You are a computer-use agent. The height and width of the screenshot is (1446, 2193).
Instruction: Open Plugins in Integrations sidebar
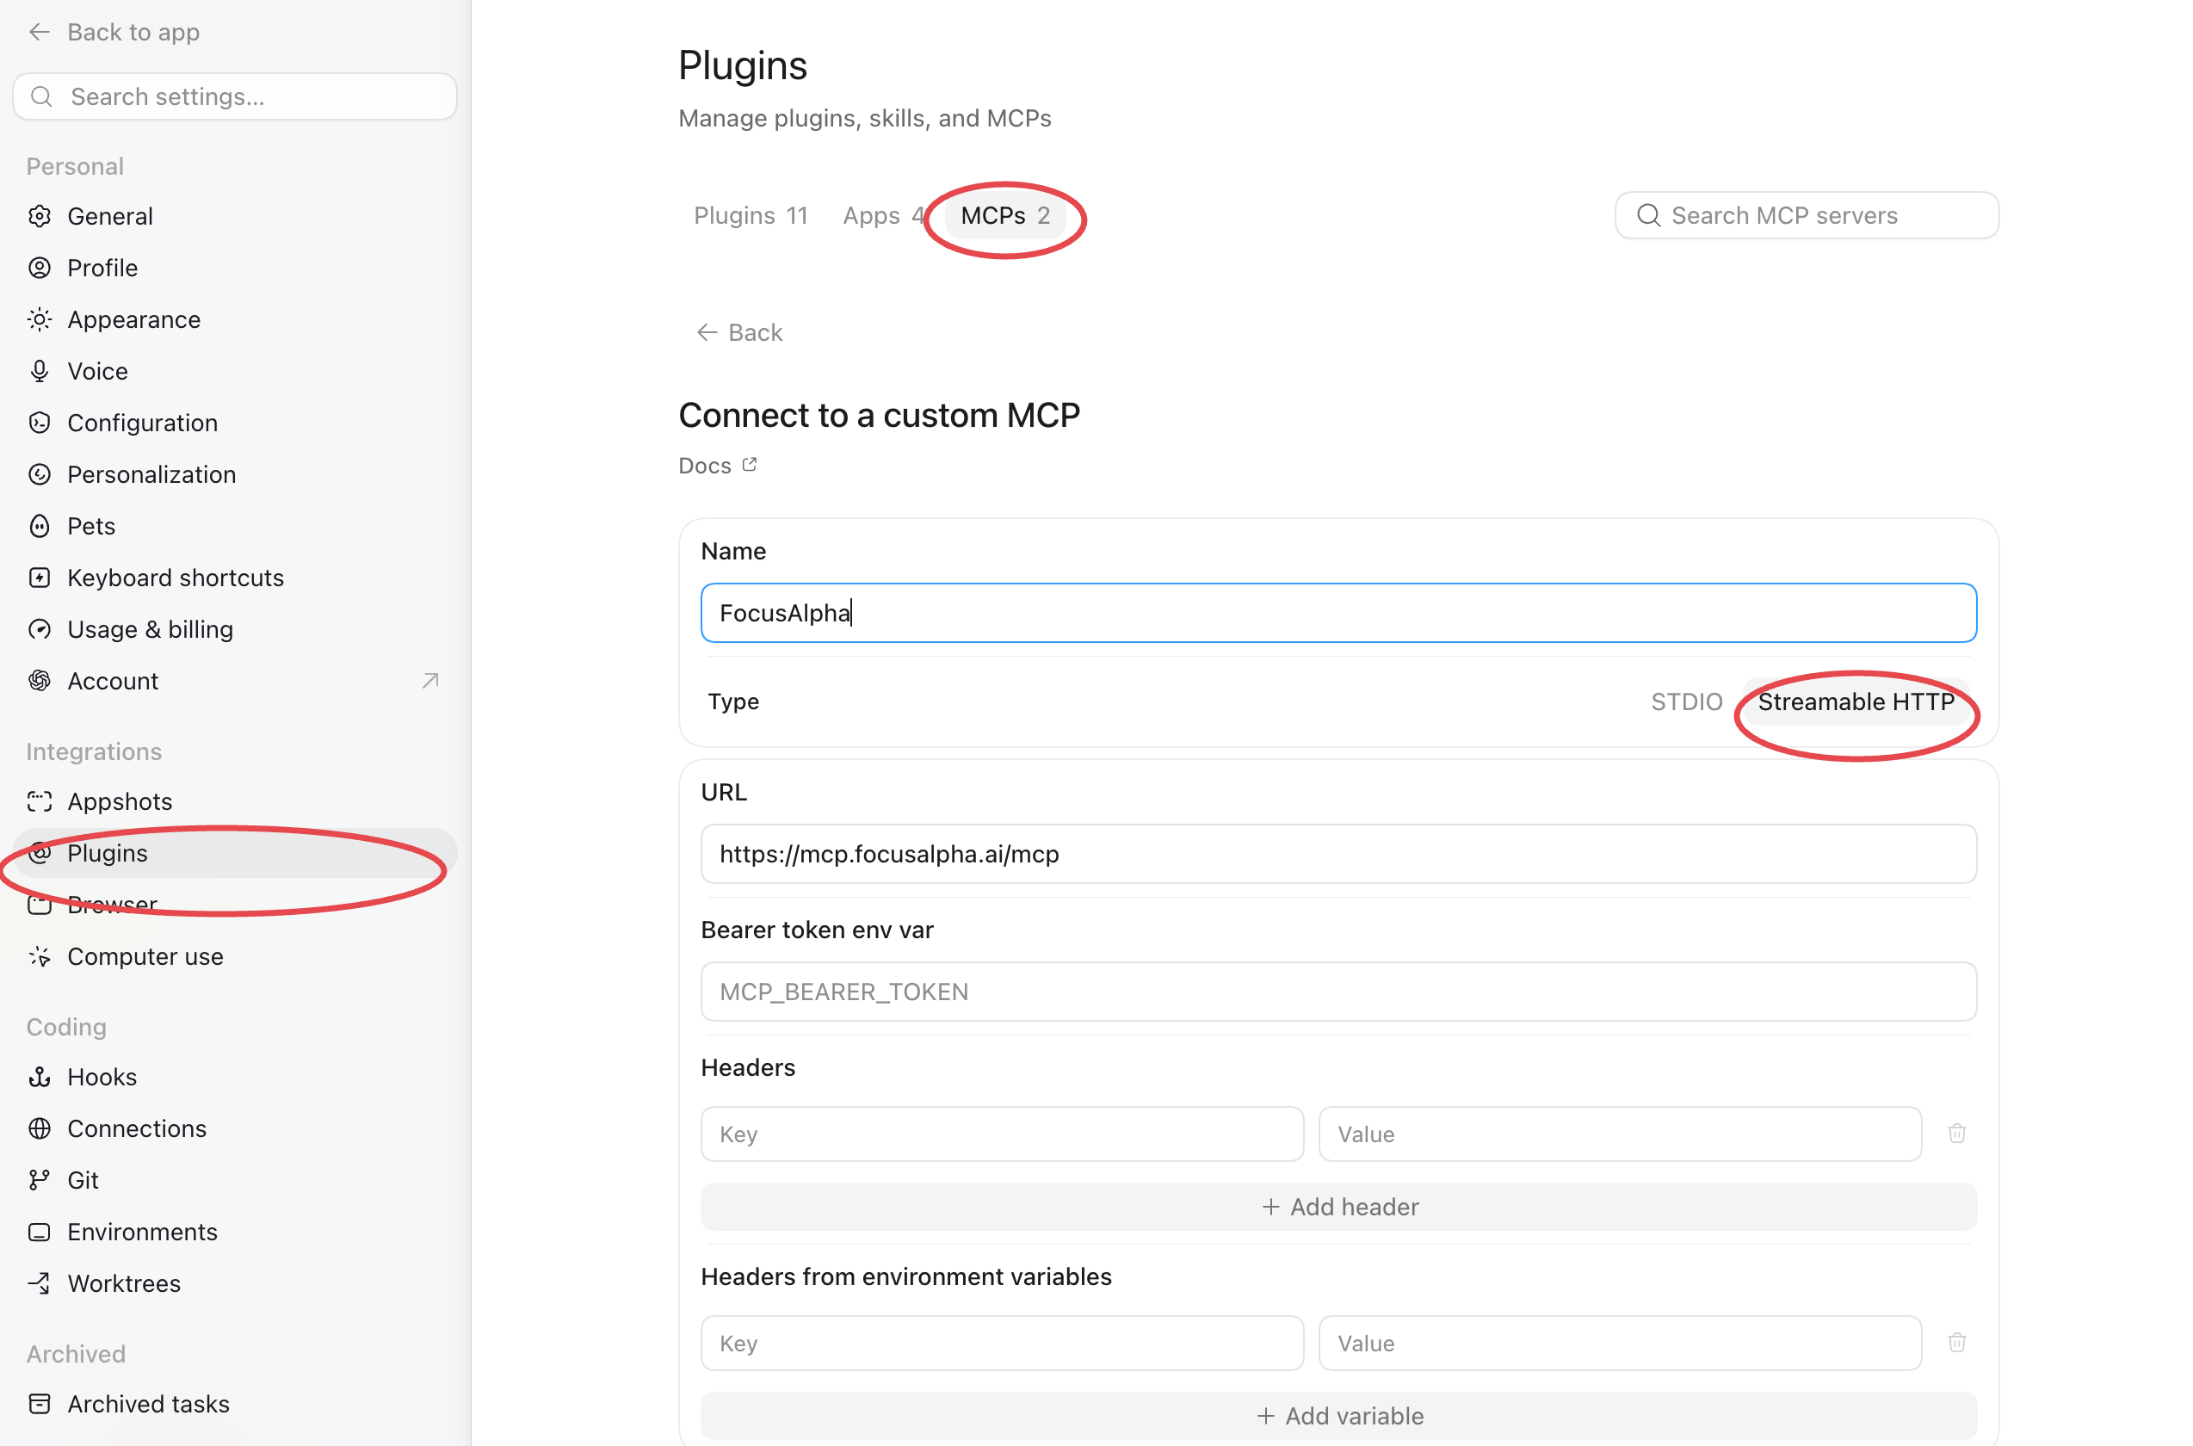tap(235, 853)
